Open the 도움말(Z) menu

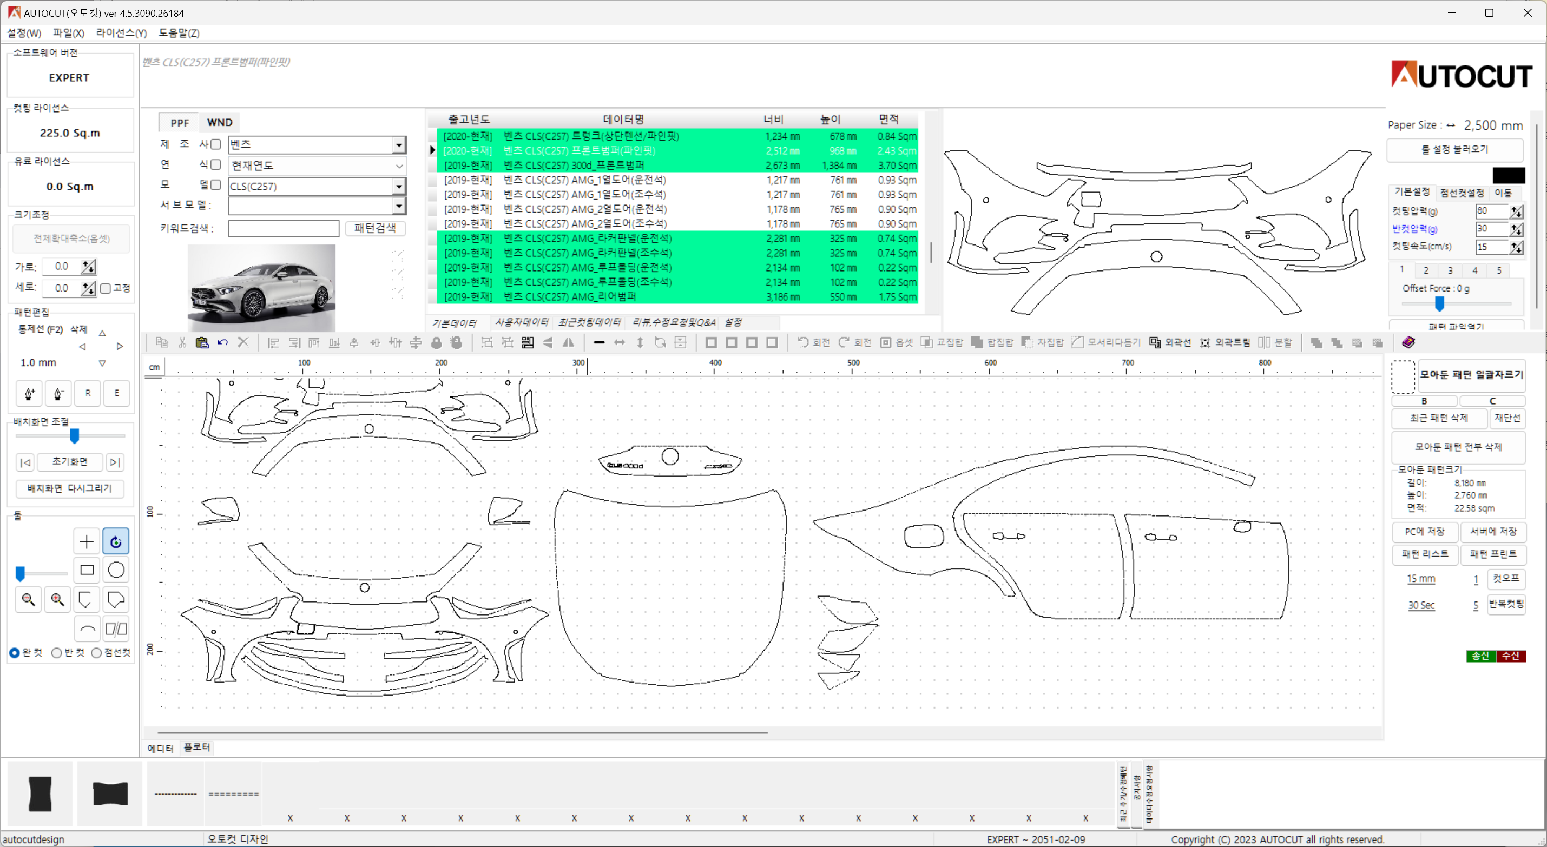(179, 33)
